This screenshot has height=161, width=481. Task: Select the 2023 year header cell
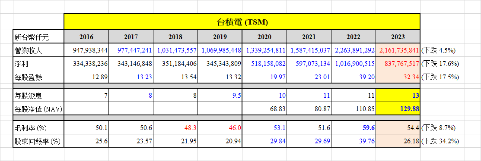[x=398, y=37]
